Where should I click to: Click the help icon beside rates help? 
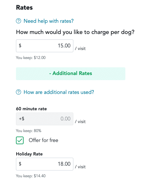(19, 21)
